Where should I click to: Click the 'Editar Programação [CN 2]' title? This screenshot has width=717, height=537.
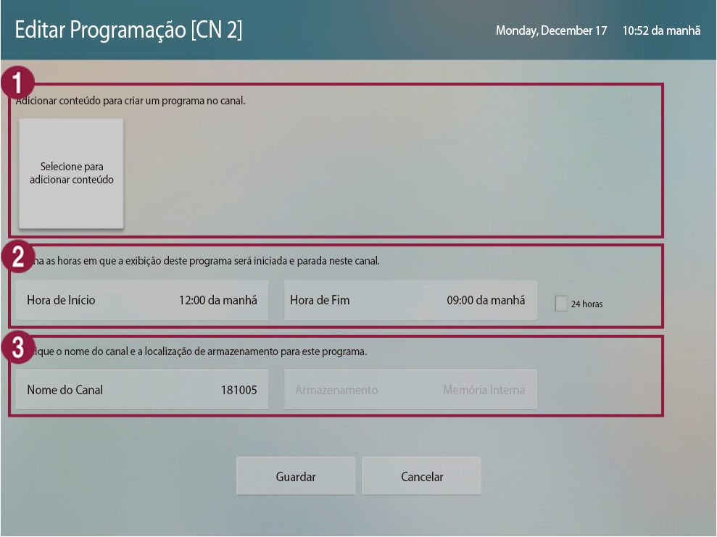click(x=129, y=30)
